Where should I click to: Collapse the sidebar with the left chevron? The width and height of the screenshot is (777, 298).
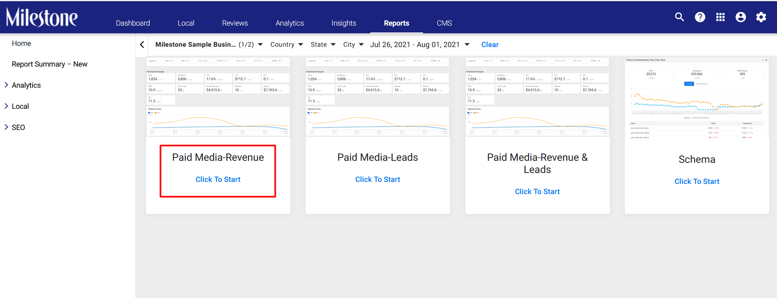click(142, 45)
